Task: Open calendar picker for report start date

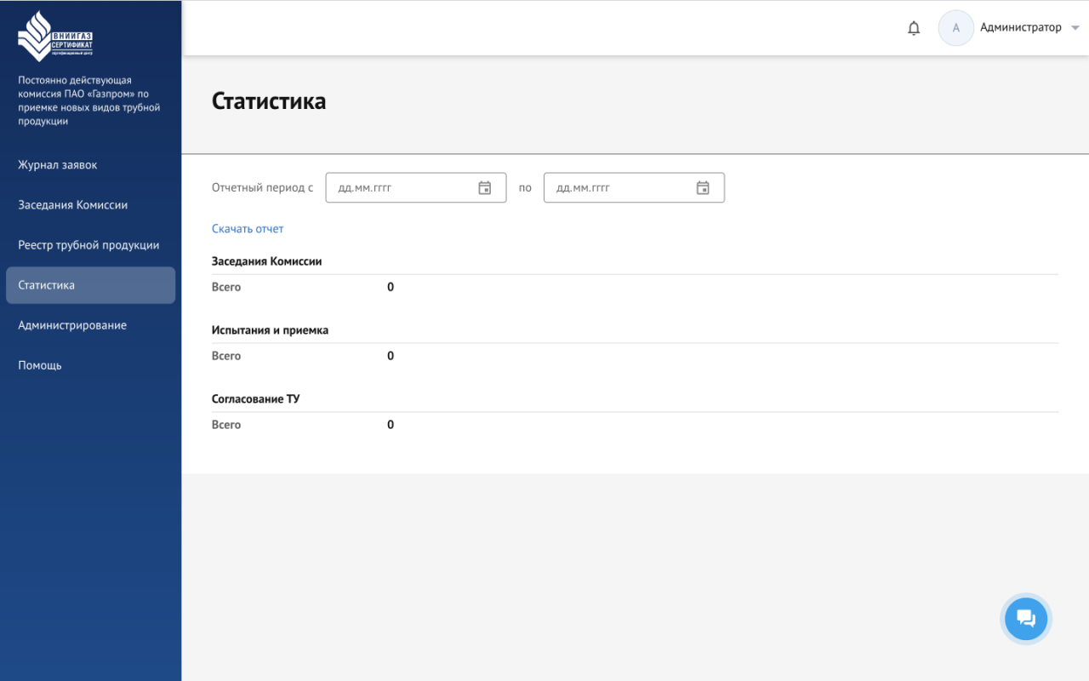Action: point(485,188)
